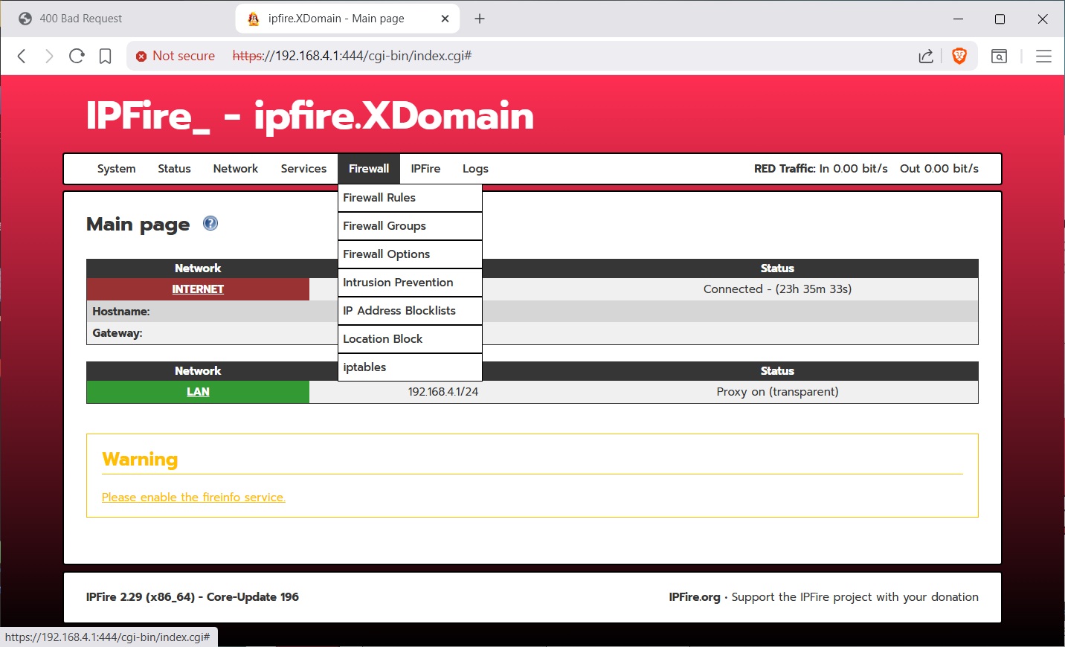1065x647 pixels.
Task: Switch to the 400 Bad Request tab
Action: coord(80,19)
